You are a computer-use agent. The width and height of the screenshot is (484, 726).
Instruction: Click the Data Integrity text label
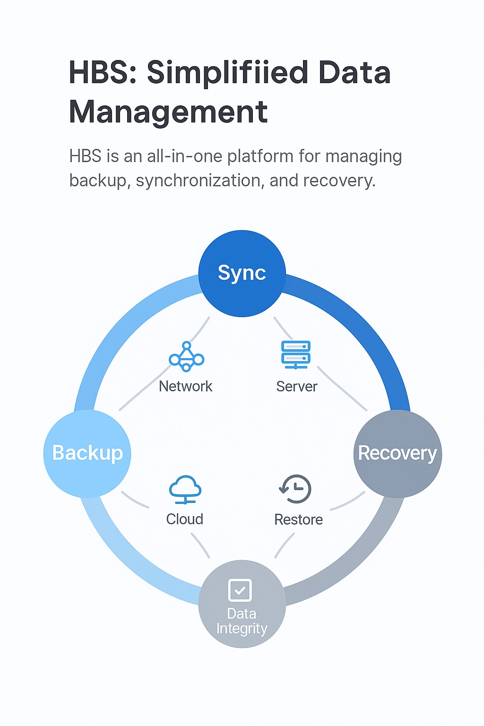(242, 621)
